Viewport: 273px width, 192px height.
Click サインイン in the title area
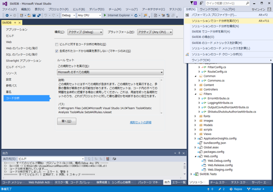[x=258, y=9]
